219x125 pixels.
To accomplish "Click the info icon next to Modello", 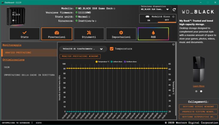I will [114, 9].
